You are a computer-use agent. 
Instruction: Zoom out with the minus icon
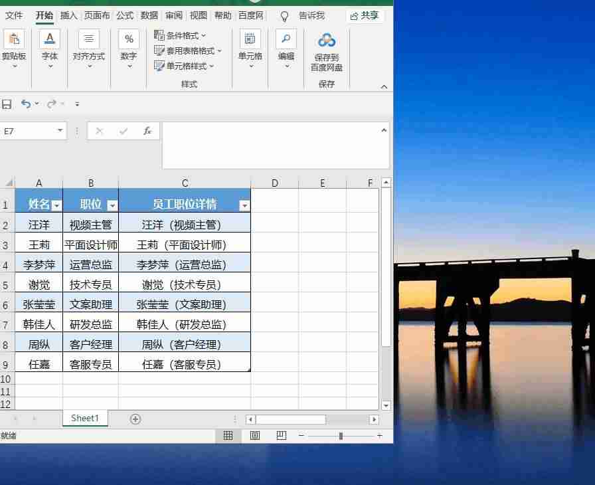click(x=301, y=436)
